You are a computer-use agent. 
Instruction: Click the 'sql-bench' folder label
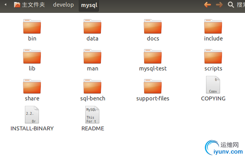93,99
